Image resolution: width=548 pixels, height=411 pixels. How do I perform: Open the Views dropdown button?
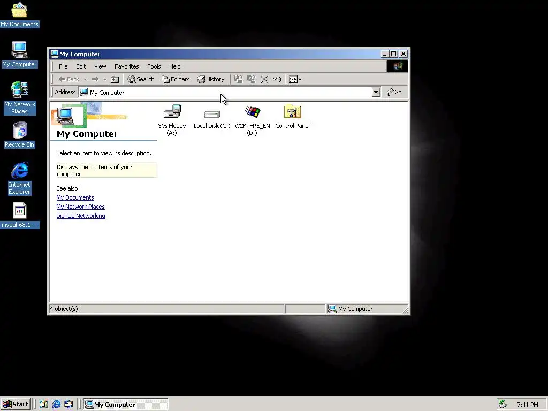(x=295, y=79)
